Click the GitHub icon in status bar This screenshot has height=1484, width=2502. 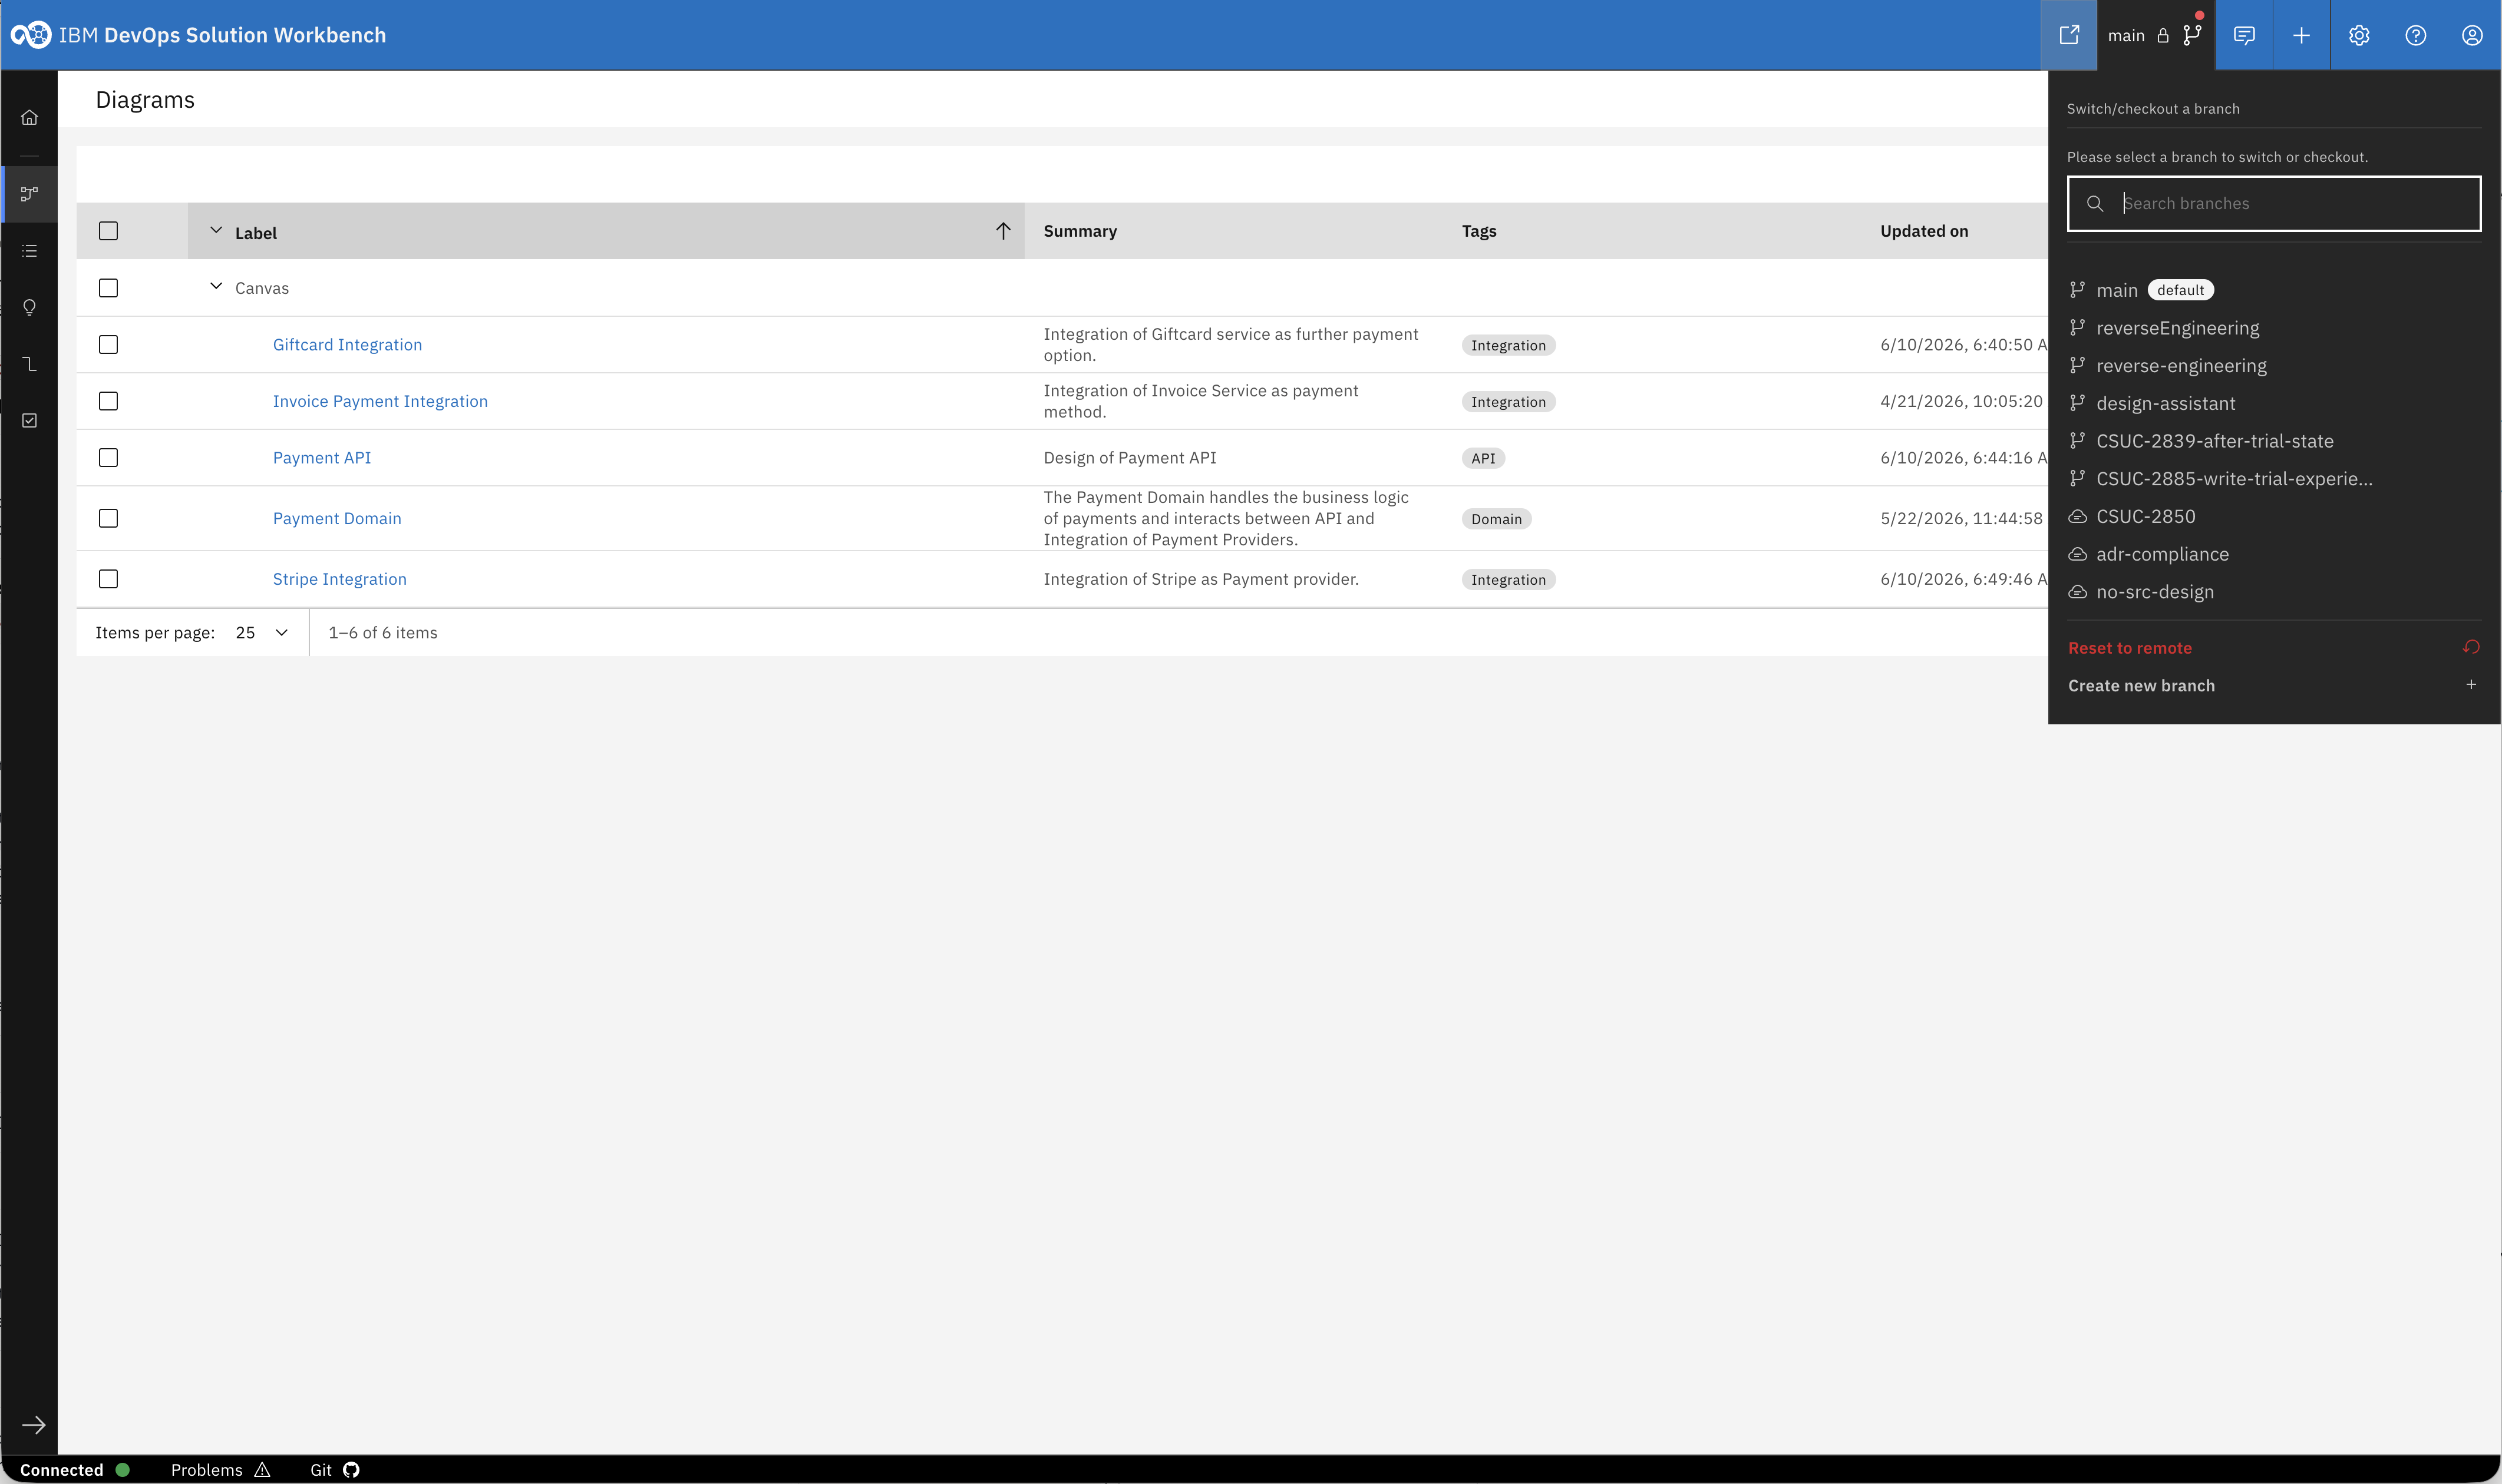coord(351,1469)
